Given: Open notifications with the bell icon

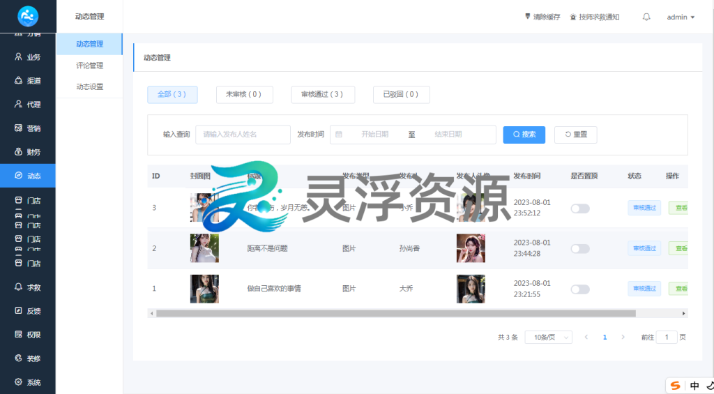Looking at the screenshot, I should [x=646, y=17].
